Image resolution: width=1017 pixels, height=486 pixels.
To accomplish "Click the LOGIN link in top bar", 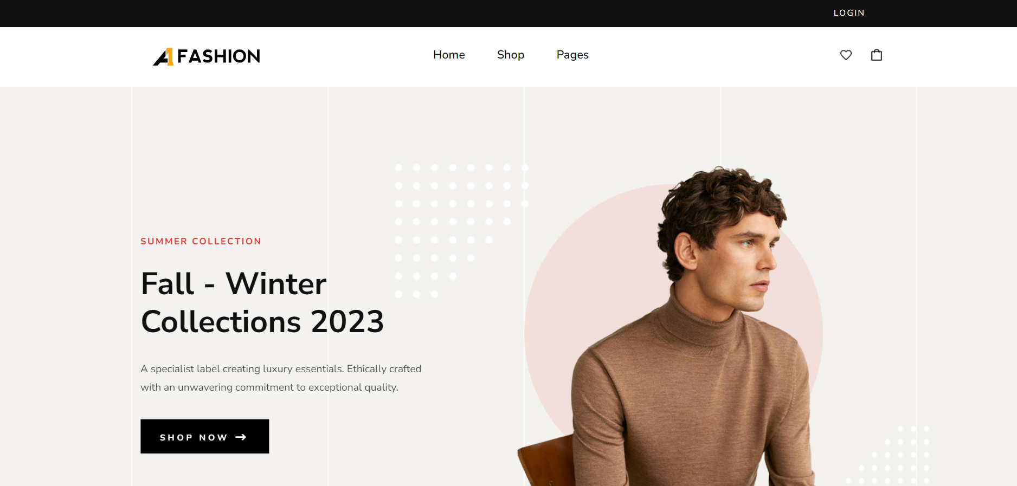I will click(x=849, y=13).
